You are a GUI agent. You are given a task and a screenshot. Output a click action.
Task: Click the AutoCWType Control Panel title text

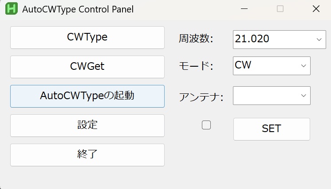point(78,9)
